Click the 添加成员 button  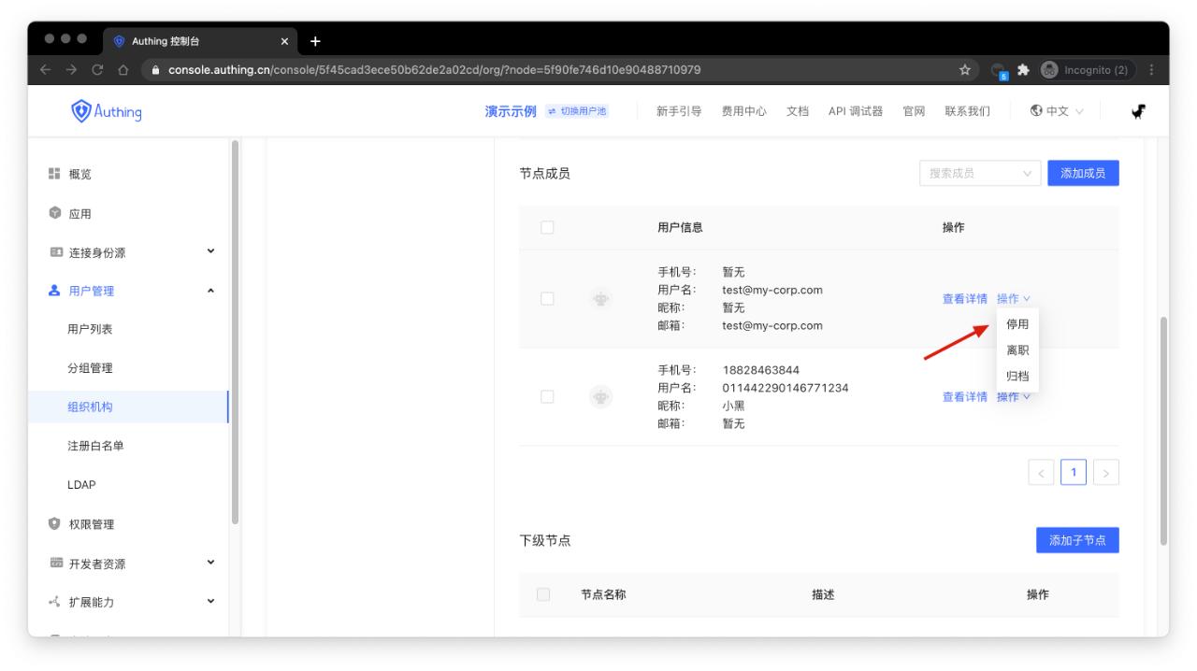[1083, 173]
